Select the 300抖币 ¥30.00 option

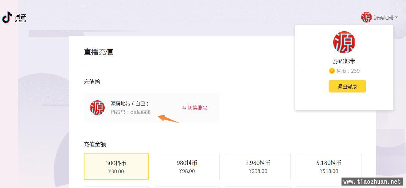[116, 166]
